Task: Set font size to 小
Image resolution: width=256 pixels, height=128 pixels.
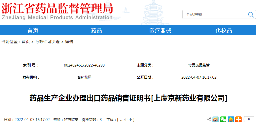Action: [x=130, y=120]
